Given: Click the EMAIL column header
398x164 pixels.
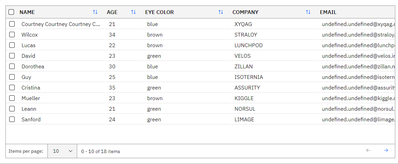Looking at the screenshot, I should (x=328, y=12).
